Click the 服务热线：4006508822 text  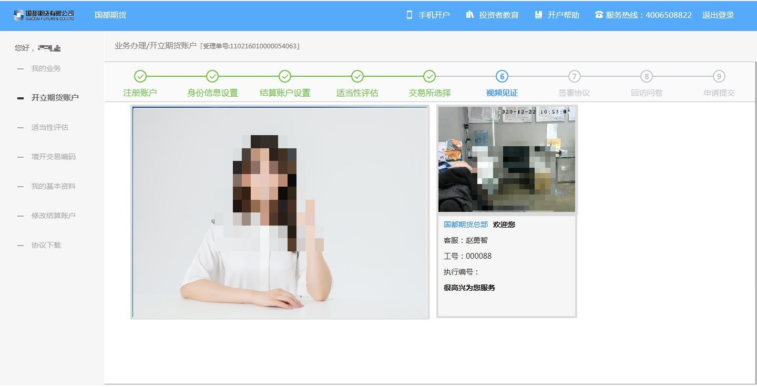(649, 15)
